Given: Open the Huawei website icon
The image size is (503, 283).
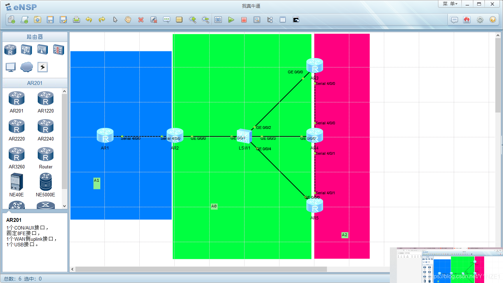Looking at the screenshot, I should click(x=467, y=20).
